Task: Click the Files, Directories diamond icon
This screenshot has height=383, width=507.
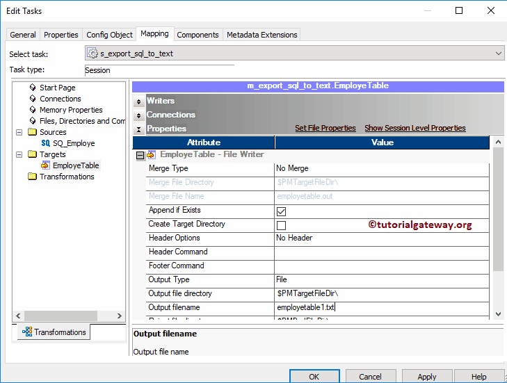Action: (x=33, y=120)
